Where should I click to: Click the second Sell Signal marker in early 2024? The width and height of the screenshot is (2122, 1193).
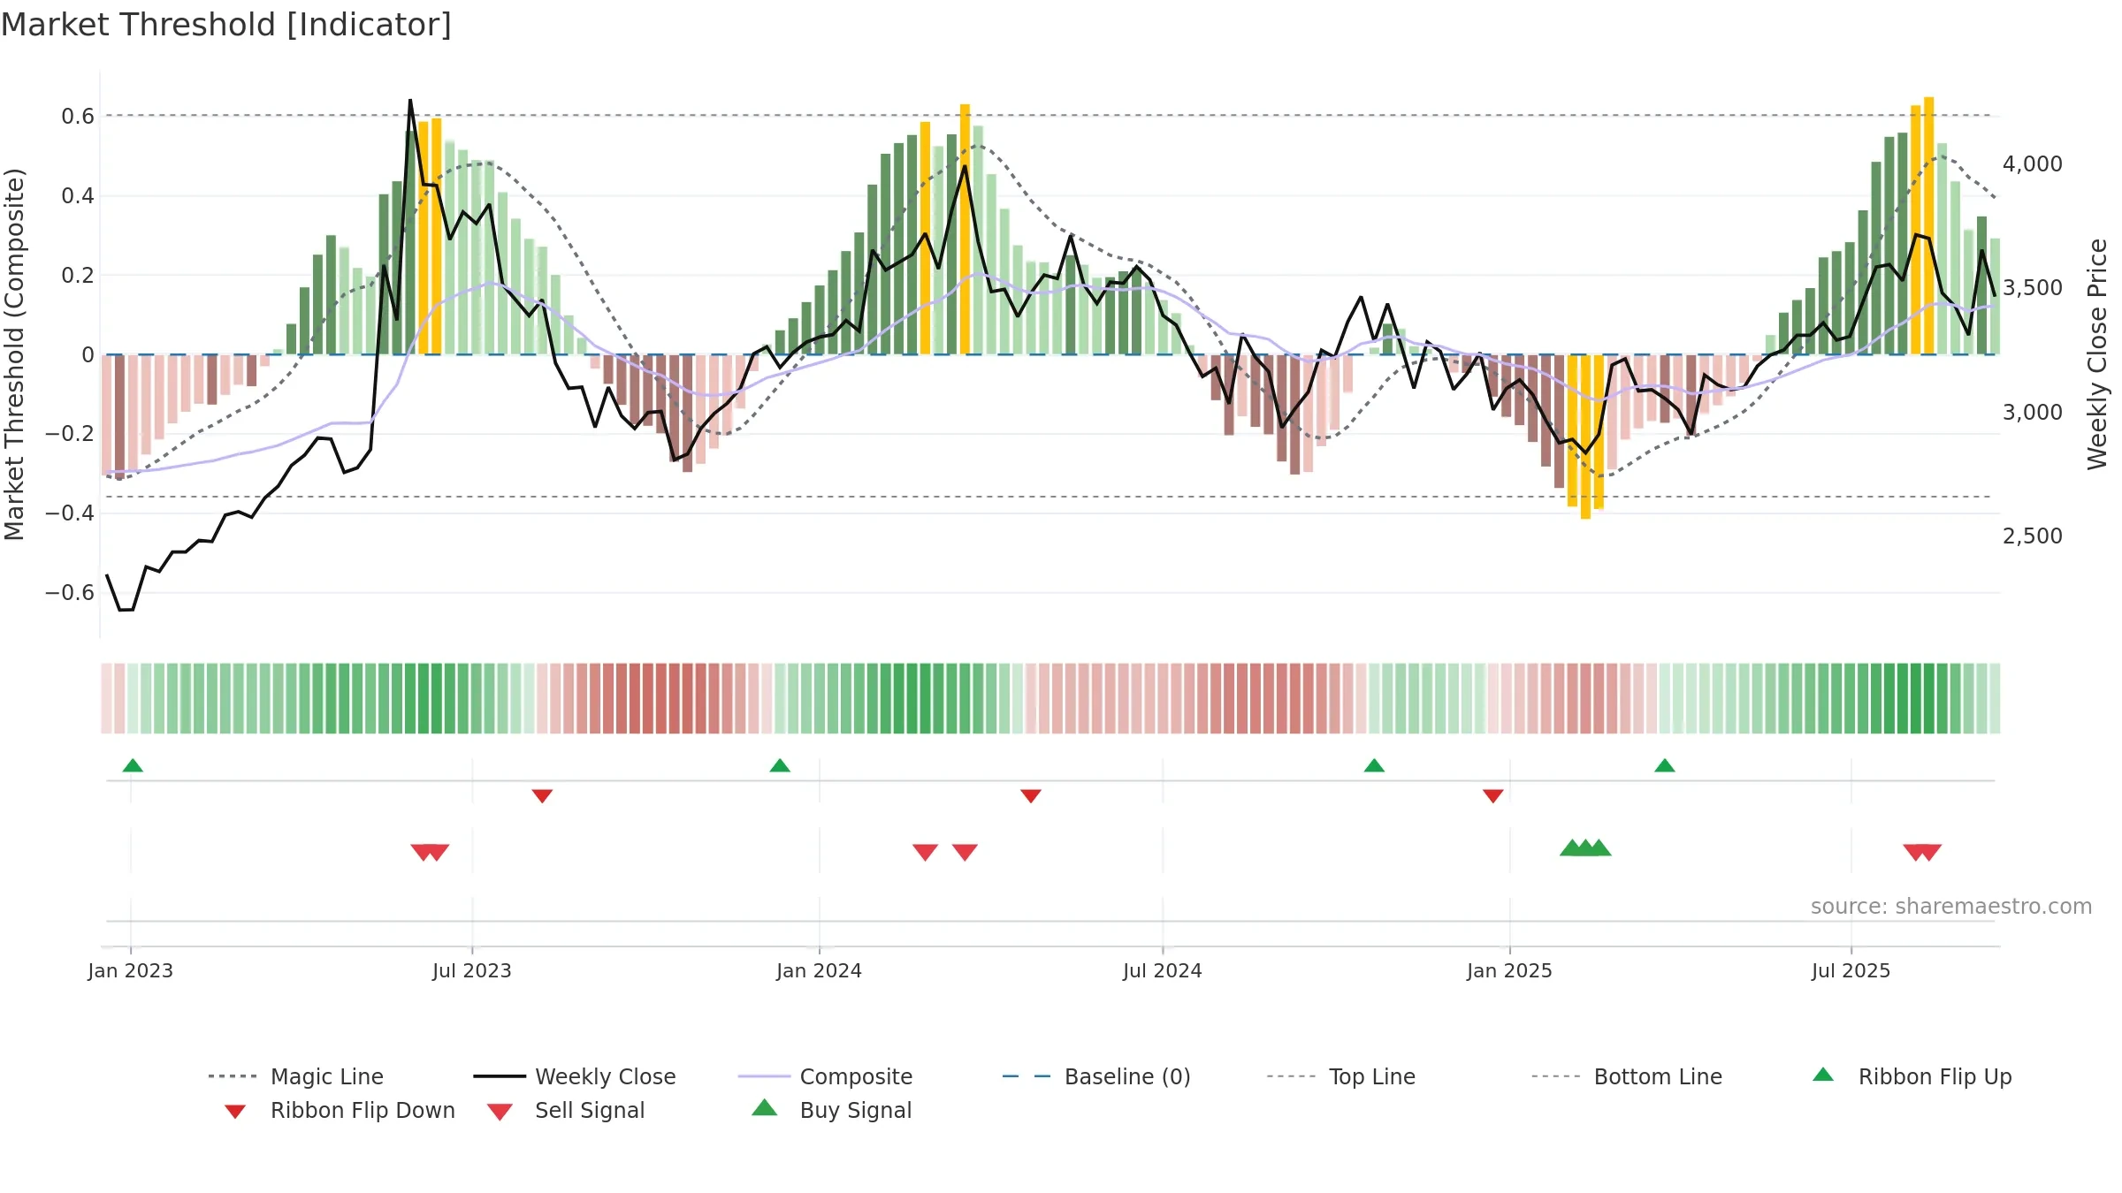pos(965,852)
